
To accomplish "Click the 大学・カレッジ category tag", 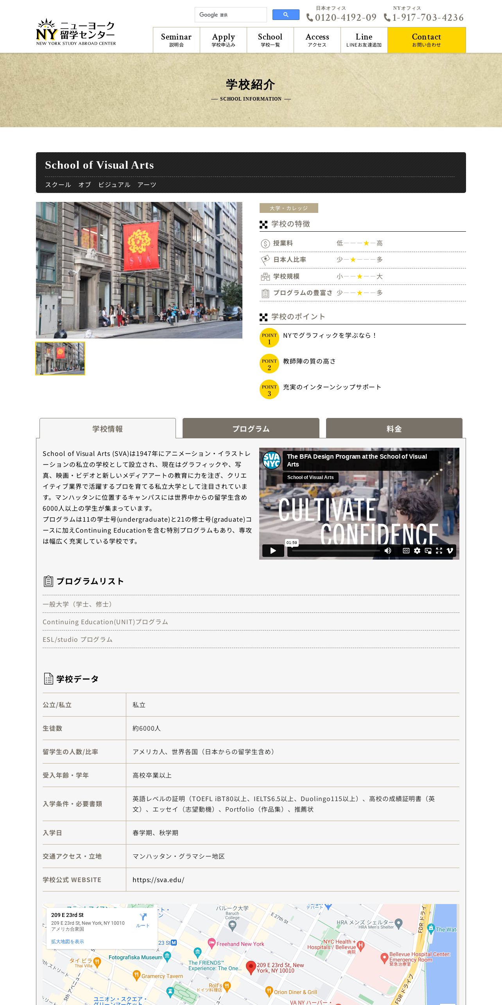I will point(289,208).
